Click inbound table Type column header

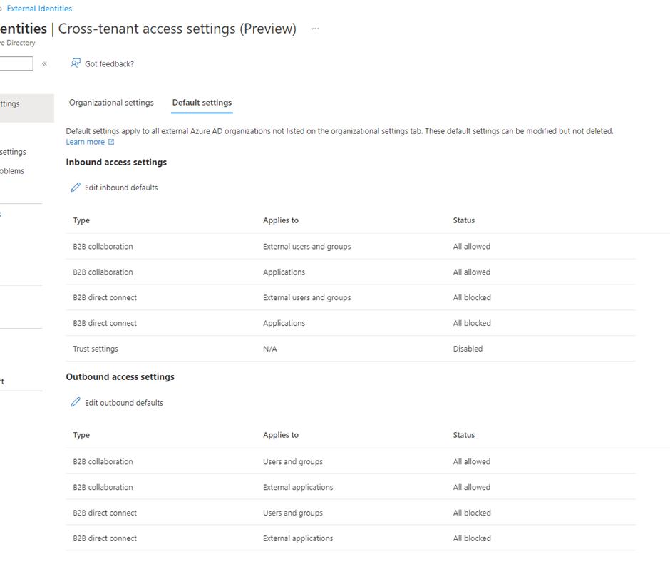coord(81,220)
